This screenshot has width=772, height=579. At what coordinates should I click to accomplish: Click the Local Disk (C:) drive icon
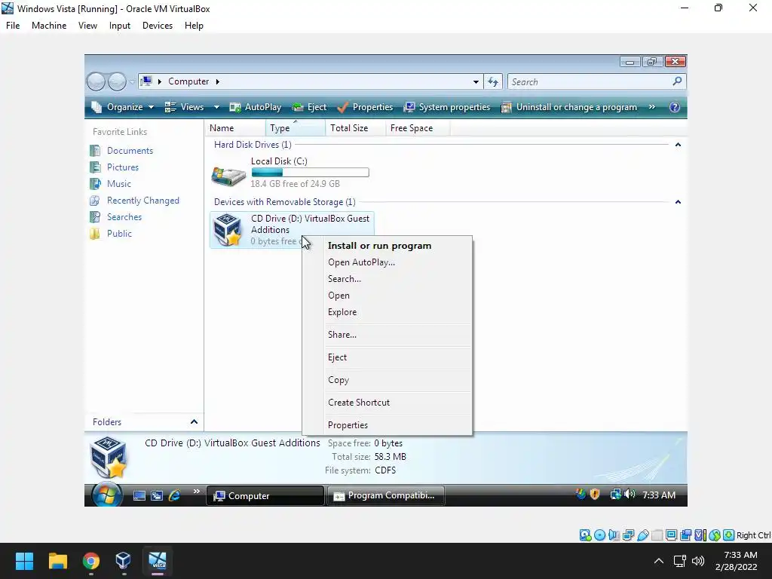[228, 176]
